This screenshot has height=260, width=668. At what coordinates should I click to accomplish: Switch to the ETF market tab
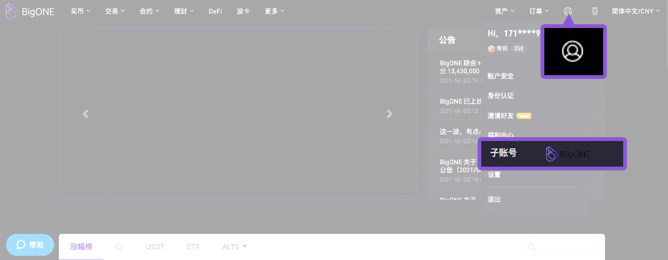[193, 246]
